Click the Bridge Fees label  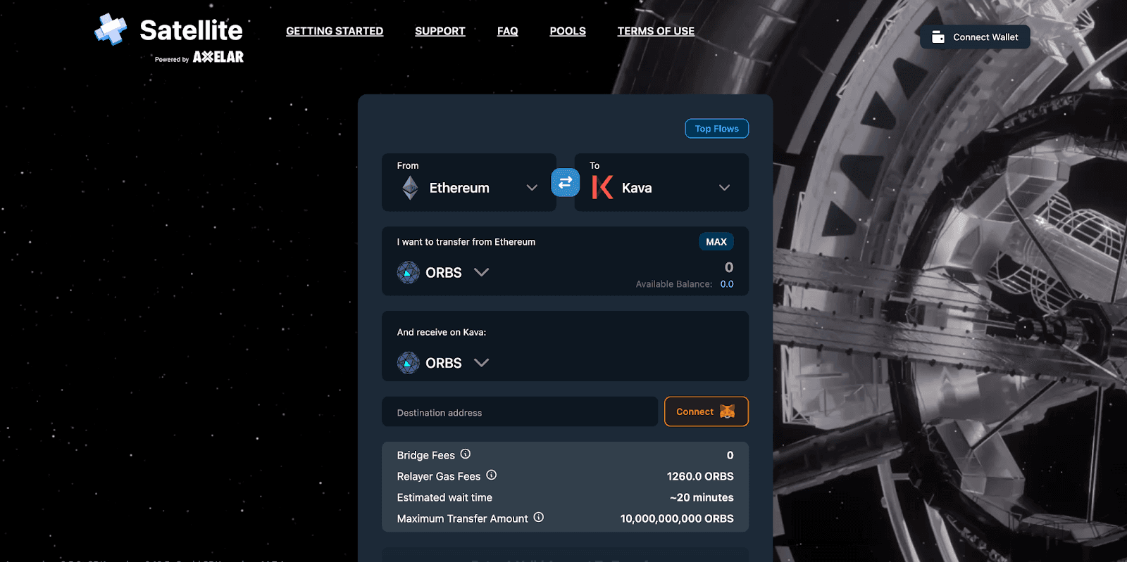point(426,455)
